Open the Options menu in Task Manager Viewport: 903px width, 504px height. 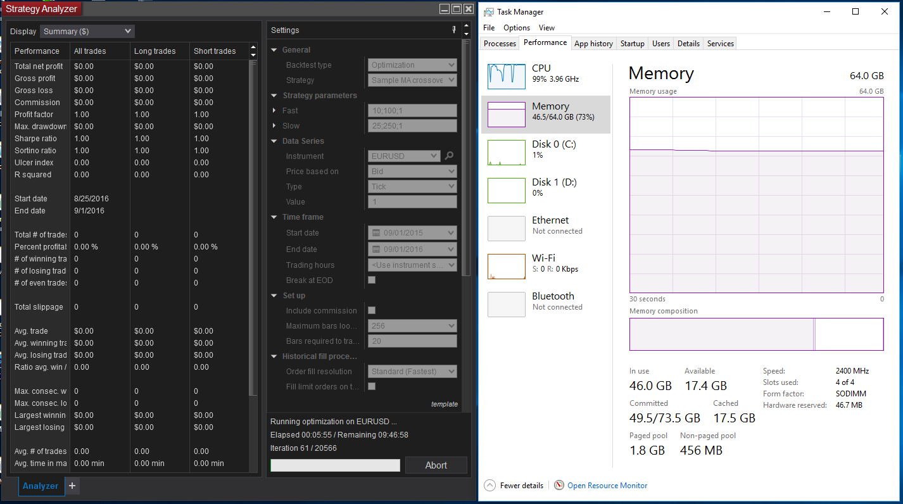coord(516,28)
